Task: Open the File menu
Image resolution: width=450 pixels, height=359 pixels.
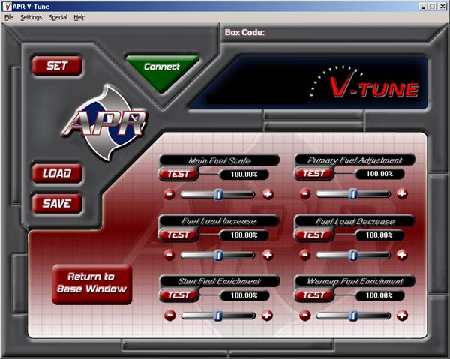Action: [x=9, y=17]
